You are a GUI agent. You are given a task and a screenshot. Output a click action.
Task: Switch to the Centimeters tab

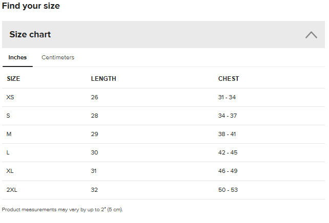(58, 57)
